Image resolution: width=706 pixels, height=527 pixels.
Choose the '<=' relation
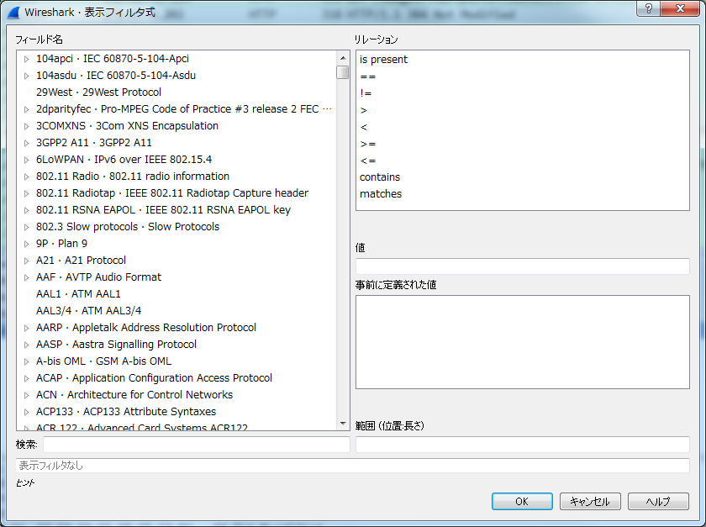368,161
